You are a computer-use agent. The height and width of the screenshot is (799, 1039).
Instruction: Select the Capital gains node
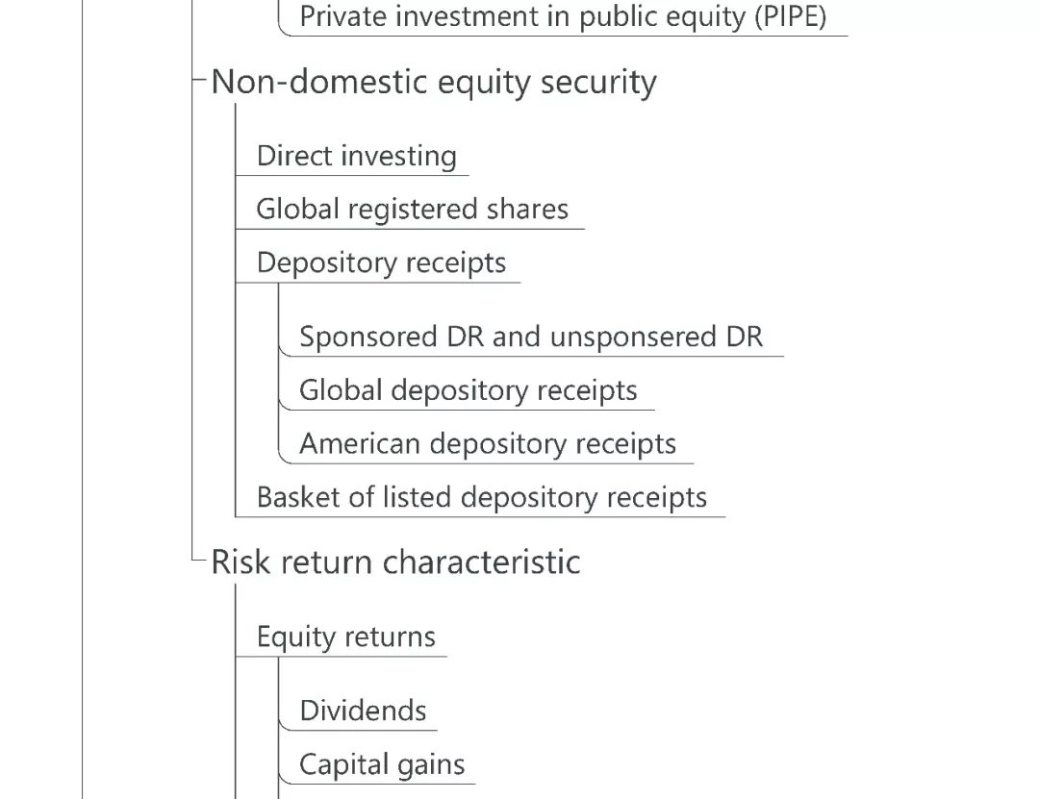(382, 764)
